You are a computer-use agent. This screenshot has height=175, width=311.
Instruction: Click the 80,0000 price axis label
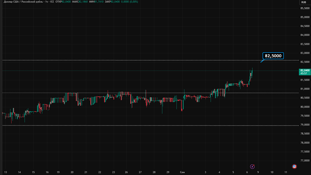point(305,107)
